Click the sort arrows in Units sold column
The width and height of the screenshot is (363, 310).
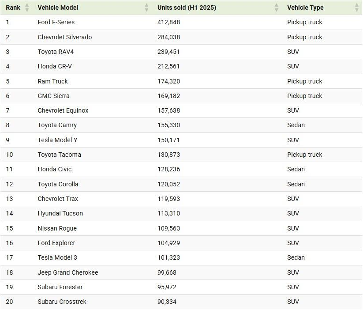277,8
